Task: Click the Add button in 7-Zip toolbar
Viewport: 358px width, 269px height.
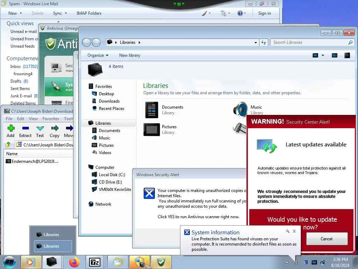Action: (10, 131)
